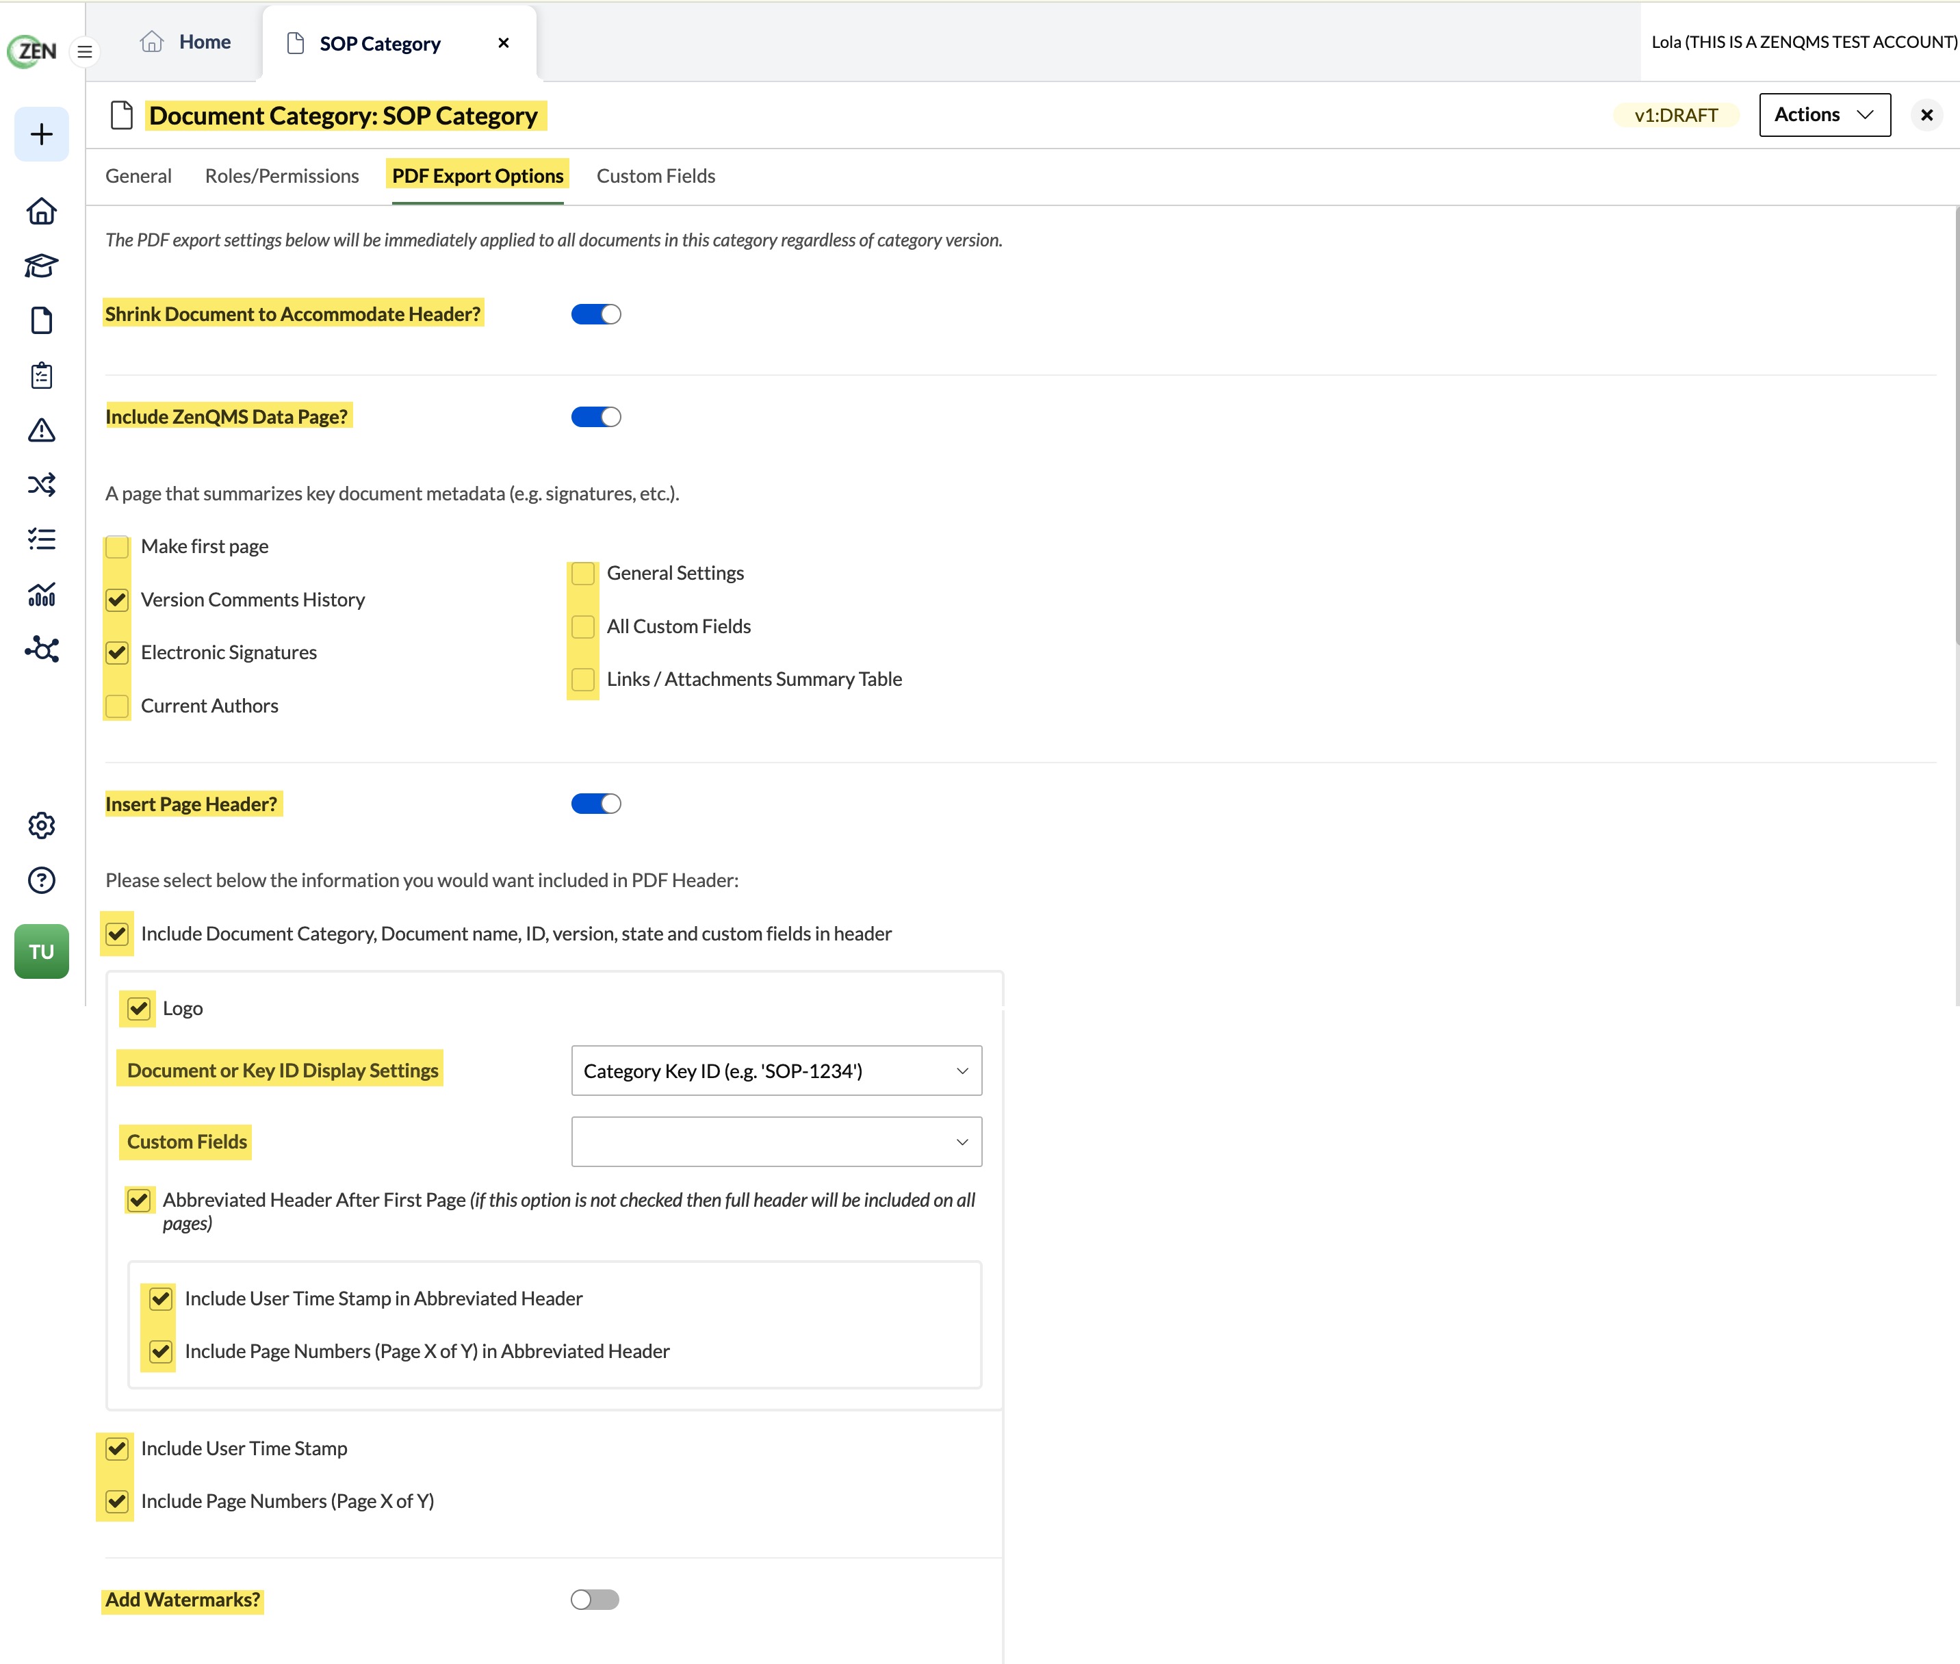Screen dimensions: 1960x1664
Task: Open the Home house icon in sidebar
Action: [x=42, y=212]
